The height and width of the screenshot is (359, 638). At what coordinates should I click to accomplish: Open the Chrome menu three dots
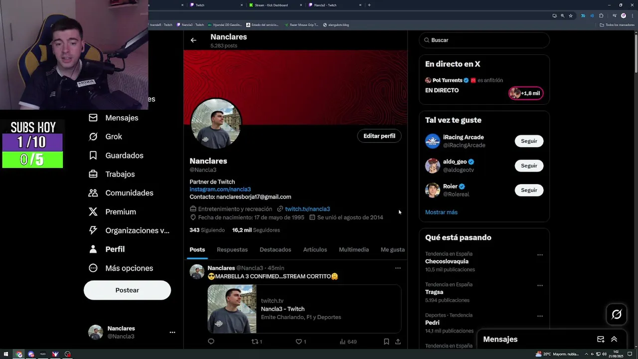633,15
